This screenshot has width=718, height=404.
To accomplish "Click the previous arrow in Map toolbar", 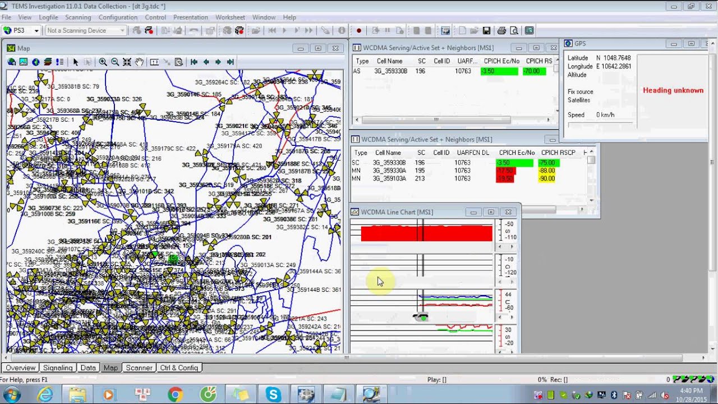I will click(206, 62).
